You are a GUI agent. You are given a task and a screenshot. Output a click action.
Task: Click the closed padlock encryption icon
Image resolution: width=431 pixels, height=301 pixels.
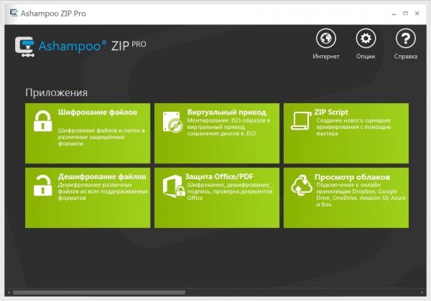click(42, 121)
